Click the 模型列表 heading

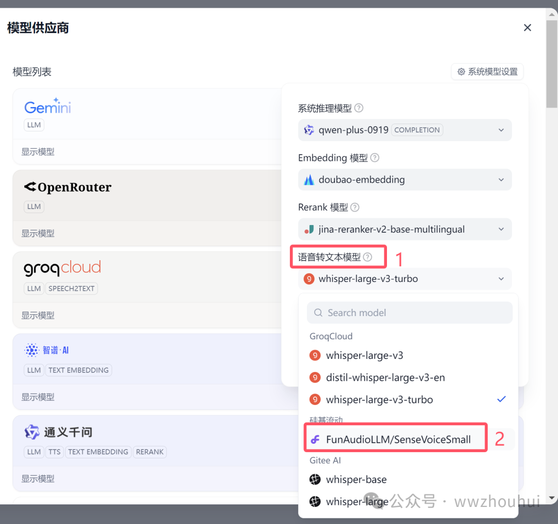(32, 71)
